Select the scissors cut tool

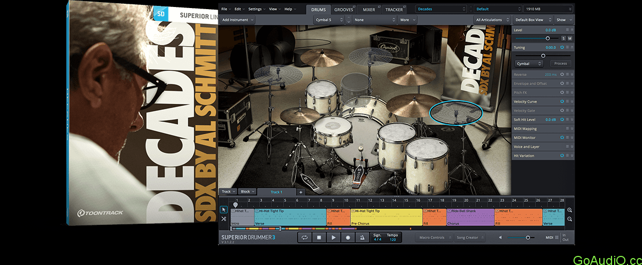[x=224, y=219]
